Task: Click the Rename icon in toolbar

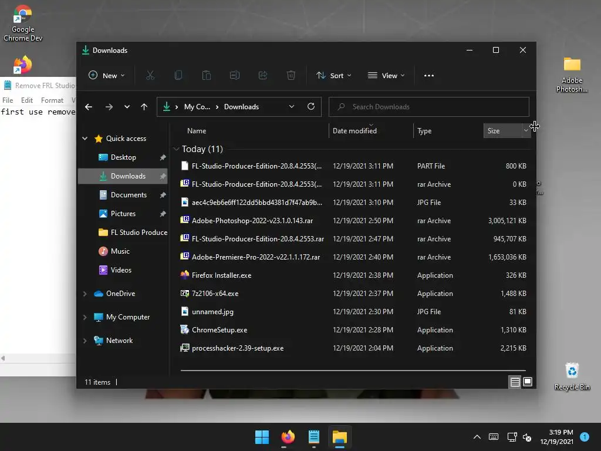Action: click(x=235, y=76)
